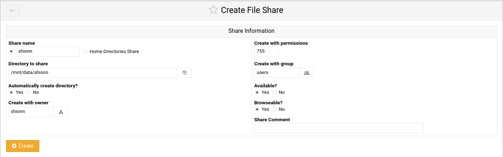This screenshot has width=503, height=157.
Task: Click the Share Comment input box
Action: (339, 128)
